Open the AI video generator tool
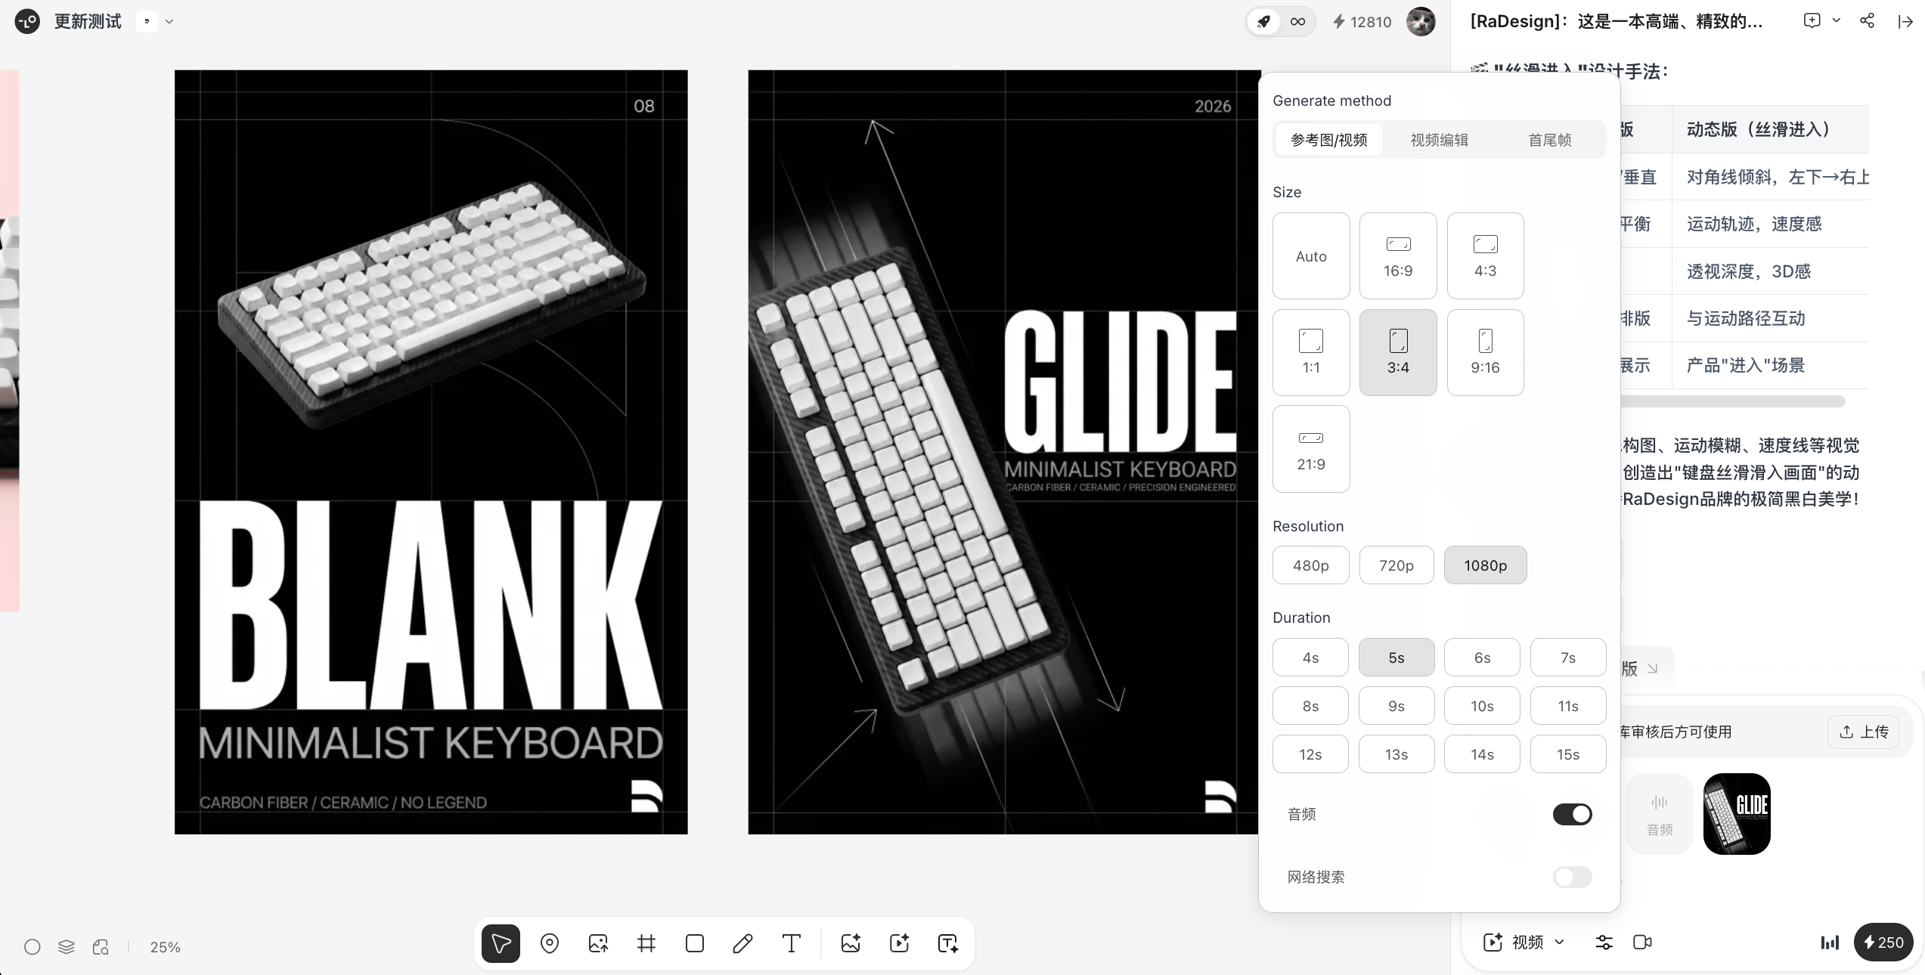This screenshot has height=975, width=1925. (899, 943)
